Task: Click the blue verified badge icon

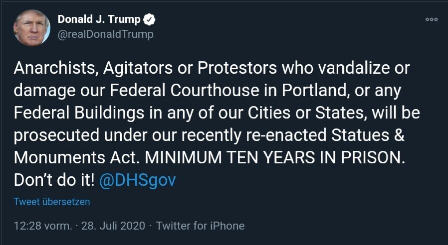Action: (x=150, y=20)
